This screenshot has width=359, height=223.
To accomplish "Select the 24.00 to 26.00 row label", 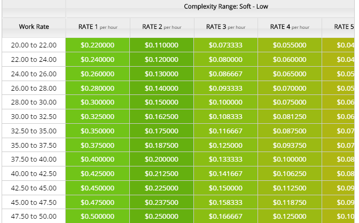I will pos(34,74).
